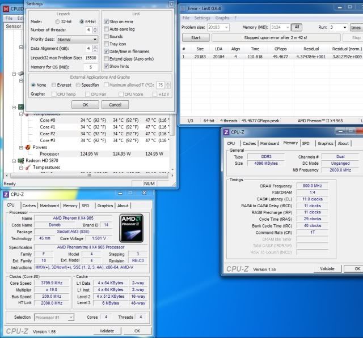Click OK in bottom-left CPU-Z window

coord(137,331)
